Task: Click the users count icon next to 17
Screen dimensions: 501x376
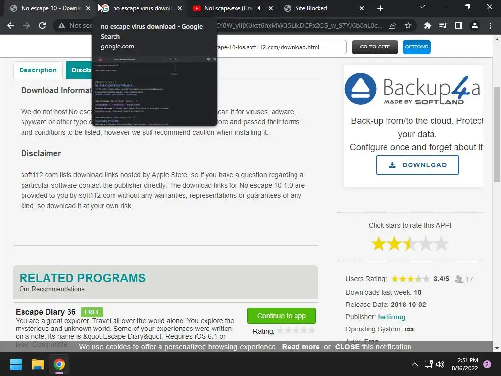Action: (x=459, y=279)
